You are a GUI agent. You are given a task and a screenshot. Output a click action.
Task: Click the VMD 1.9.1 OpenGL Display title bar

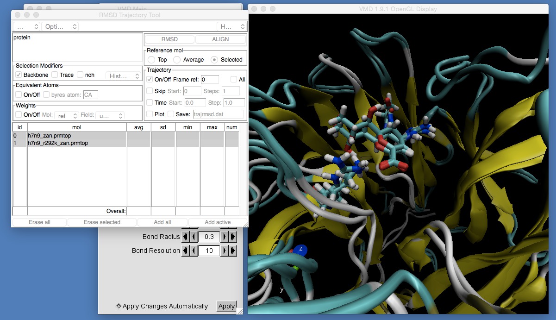pyautogui.click(x=398, y=9)
